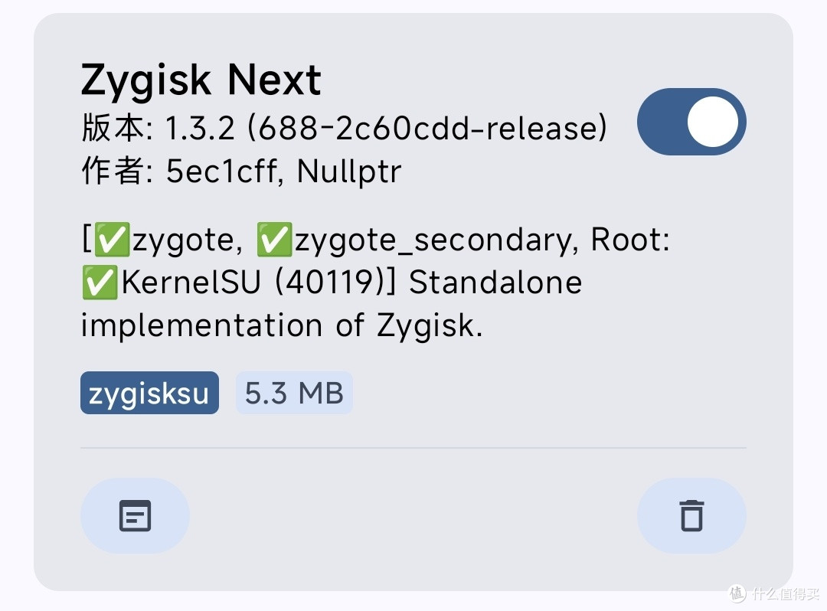Click the 688-2c60cdd-release build string
This screenshot has height=611, width=827.
(x=428, y=128)
